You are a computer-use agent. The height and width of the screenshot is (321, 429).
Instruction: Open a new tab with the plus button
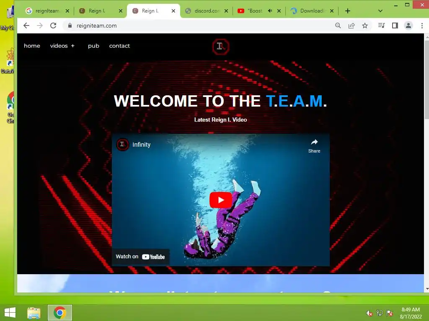[x=347, y=11]
